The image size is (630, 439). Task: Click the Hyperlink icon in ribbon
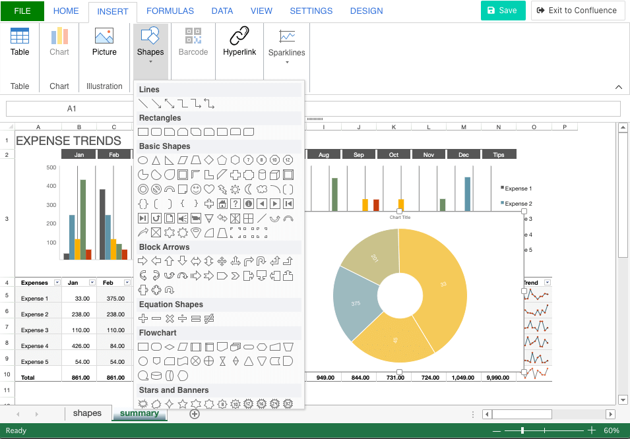[x=239, y=42]
